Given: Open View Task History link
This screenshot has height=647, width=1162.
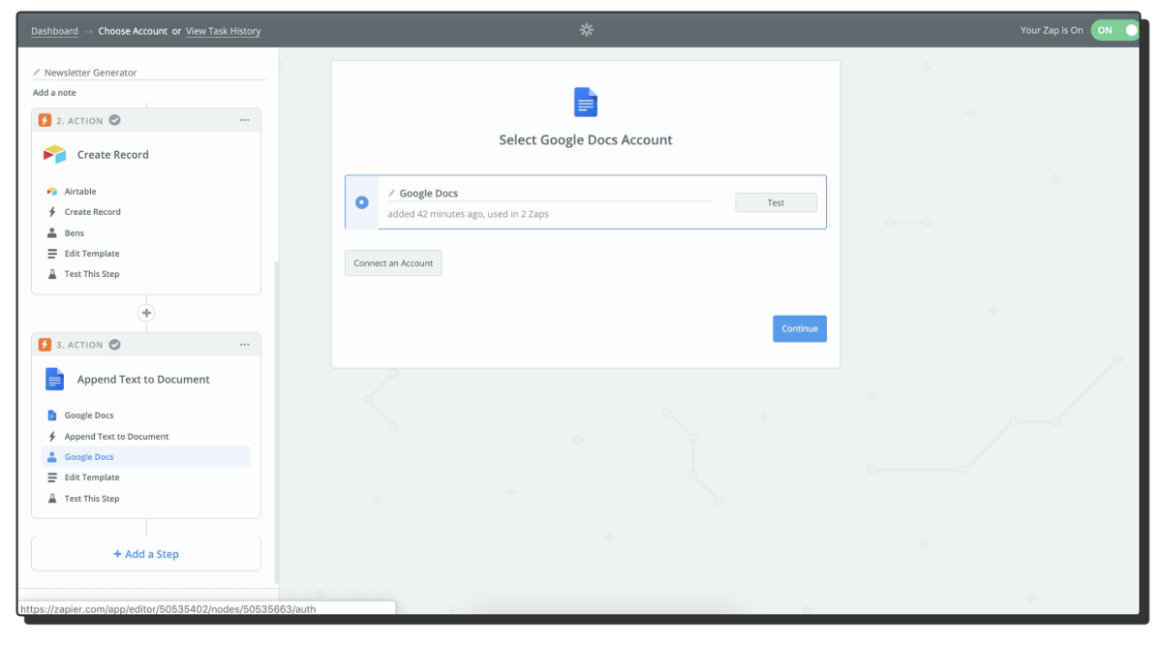Looking at the screenshot, I should (x=223, y=31).
